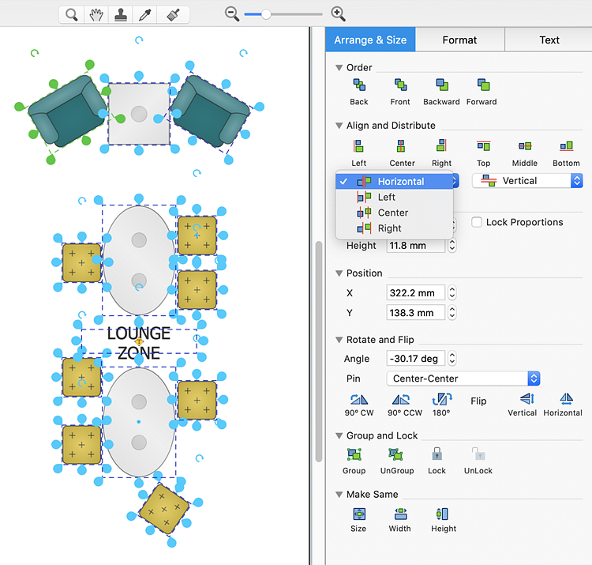Click the Angle input field
This screenshot has height=565, width=592.
coord(416,358)
